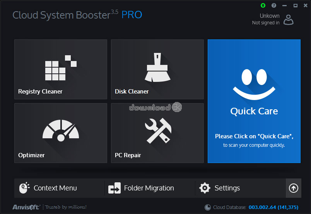Click the Not signed in text
311x214 pixels.
(266, 23)
